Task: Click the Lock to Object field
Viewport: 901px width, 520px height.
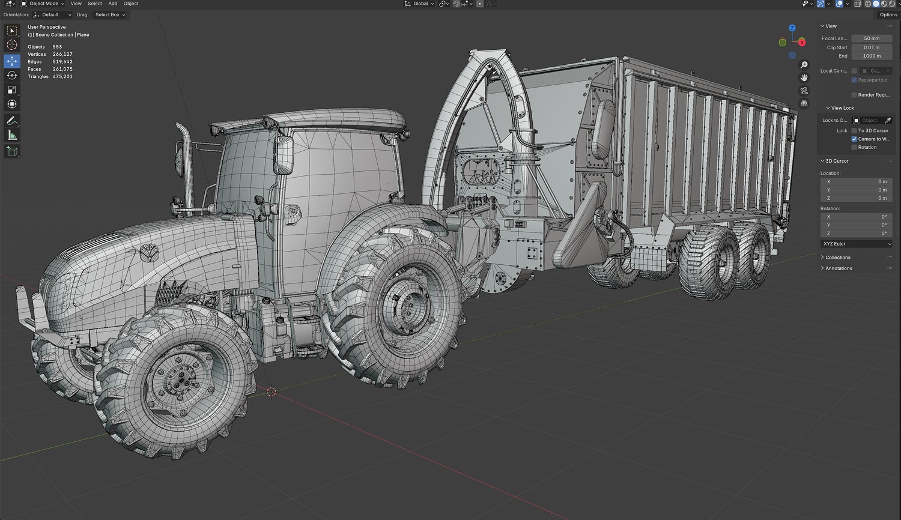Action: click(868, 121)
